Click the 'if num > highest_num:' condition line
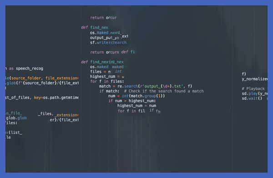Image resolution: width=273 pixels, height=178 pixels. coord(132,101)
